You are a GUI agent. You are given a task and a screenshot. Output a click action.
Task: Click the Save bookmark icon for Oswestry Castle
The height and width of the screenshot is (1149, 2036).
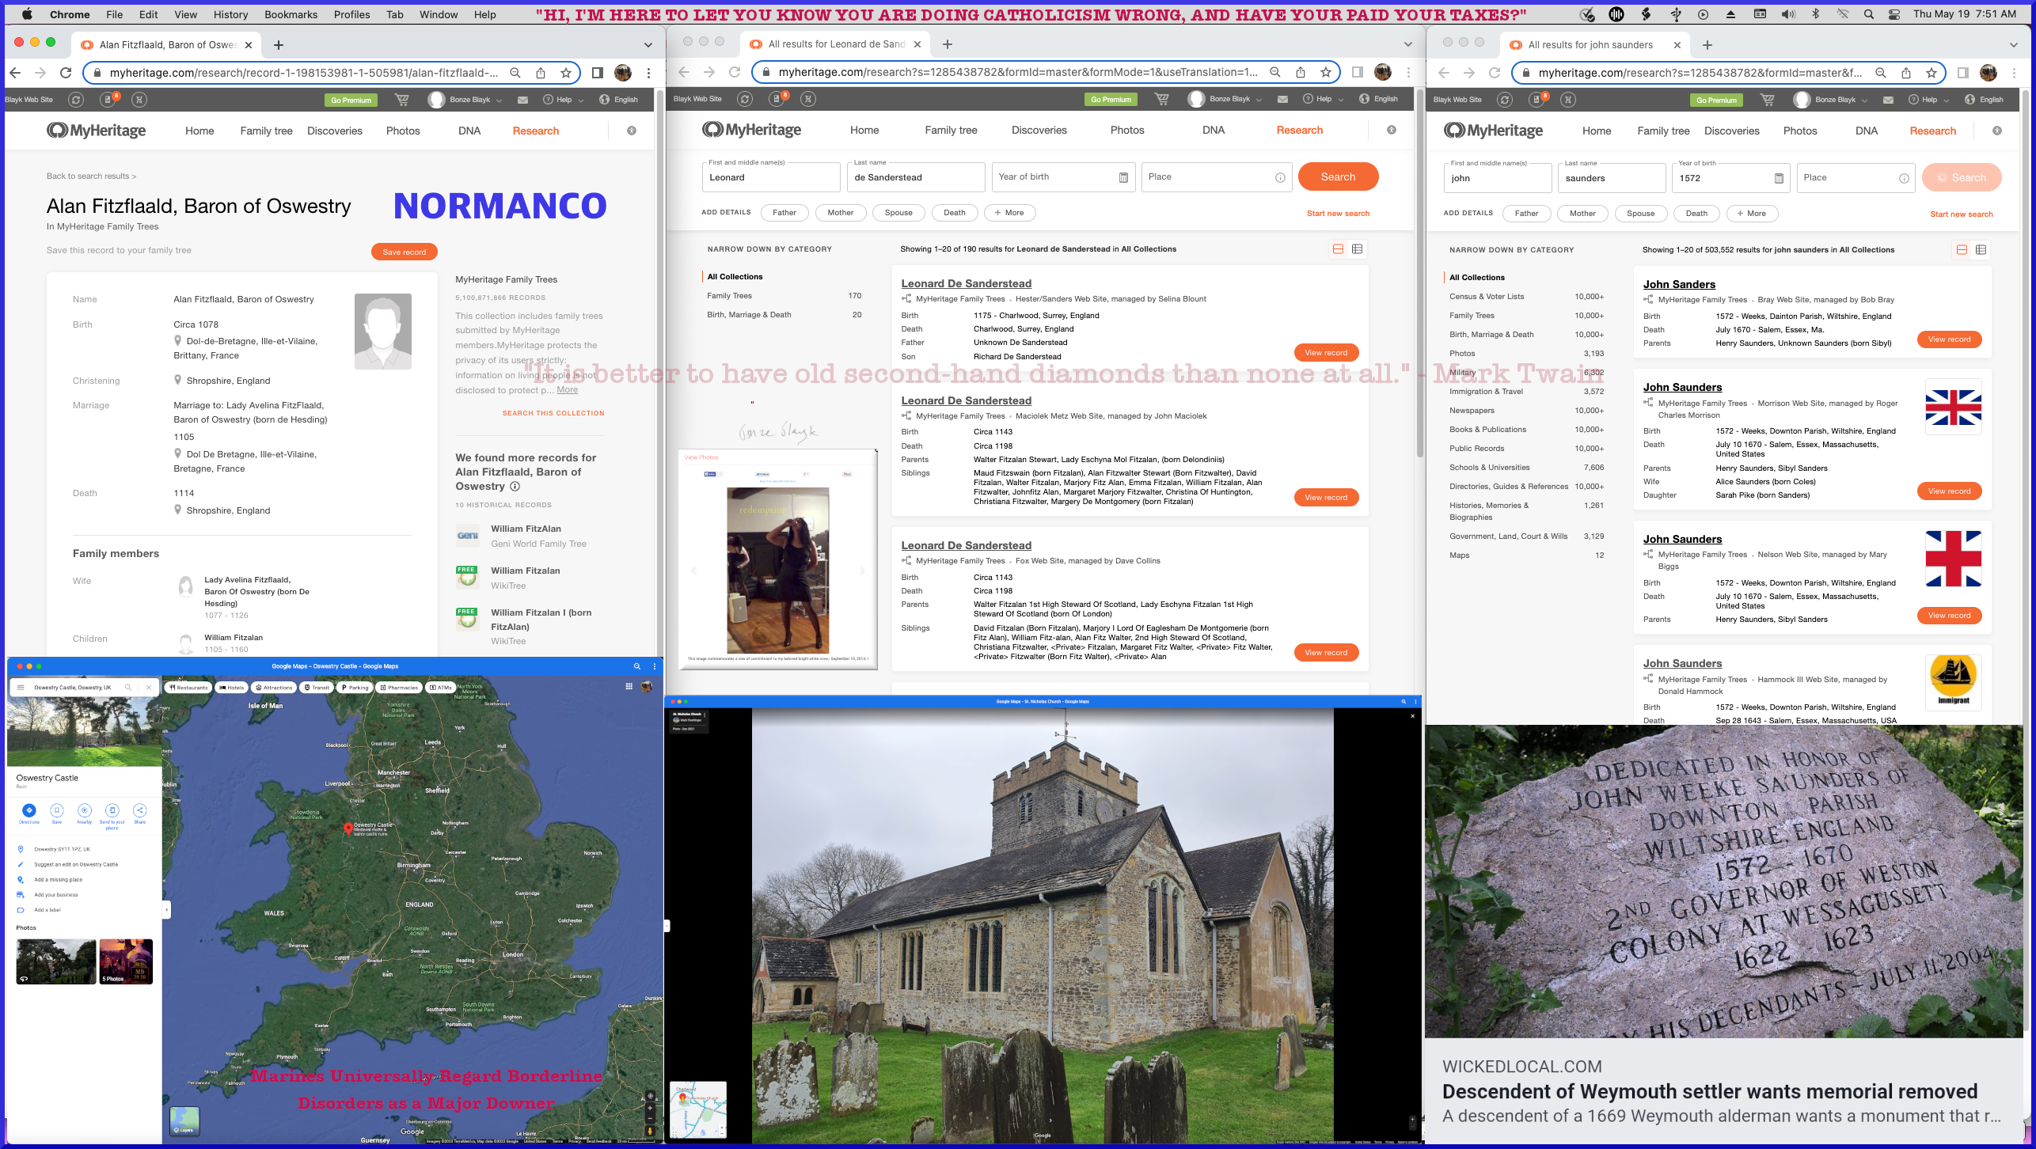click(x=57, y=810)
